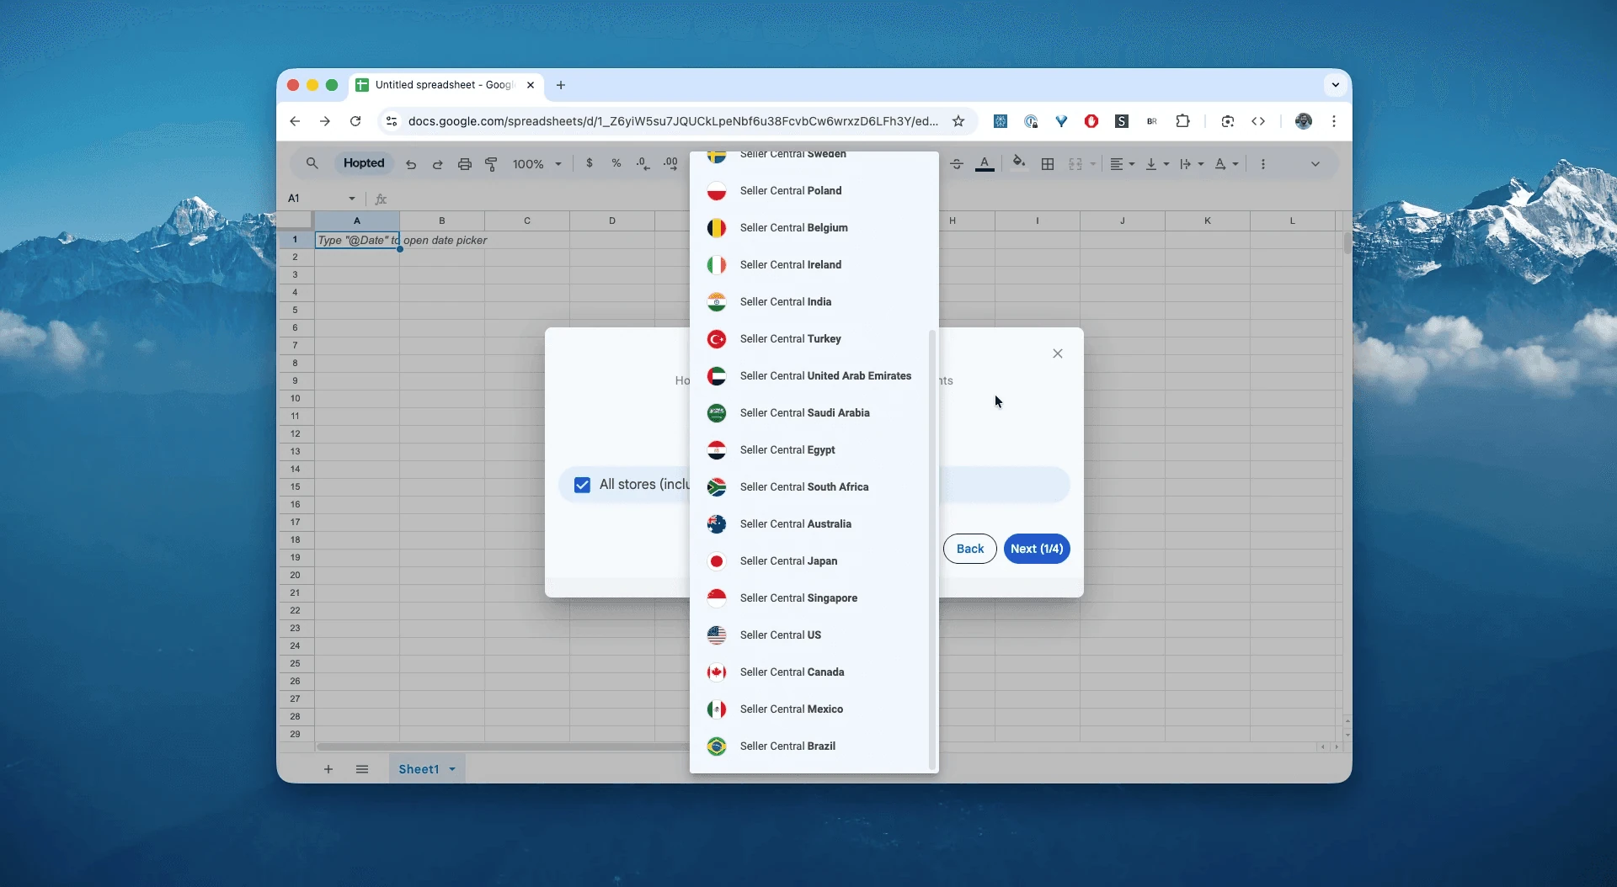Open text wrapping dropdown
Viewport: 1617px width, 887px height.
pyautogui.click(x=1192, y=164)
